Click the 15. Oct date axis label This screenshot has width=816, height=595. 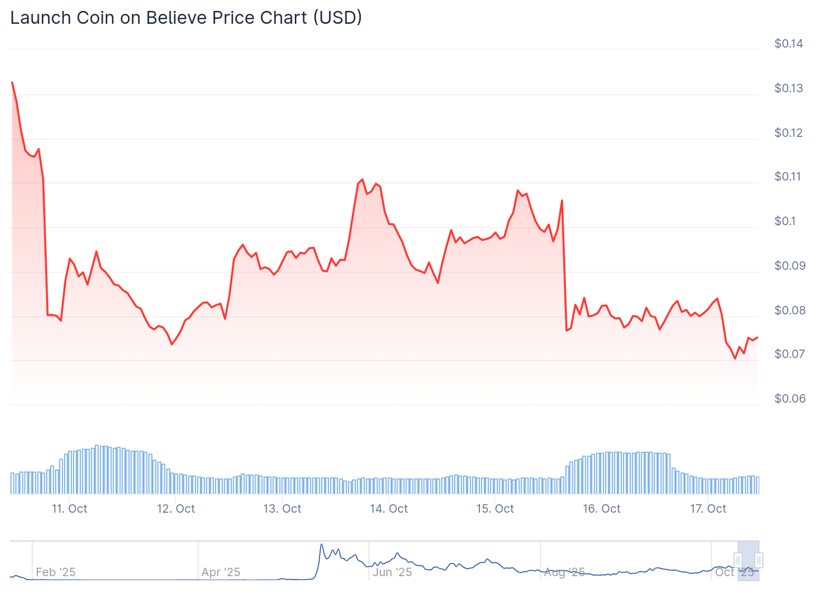click(495, 509)
